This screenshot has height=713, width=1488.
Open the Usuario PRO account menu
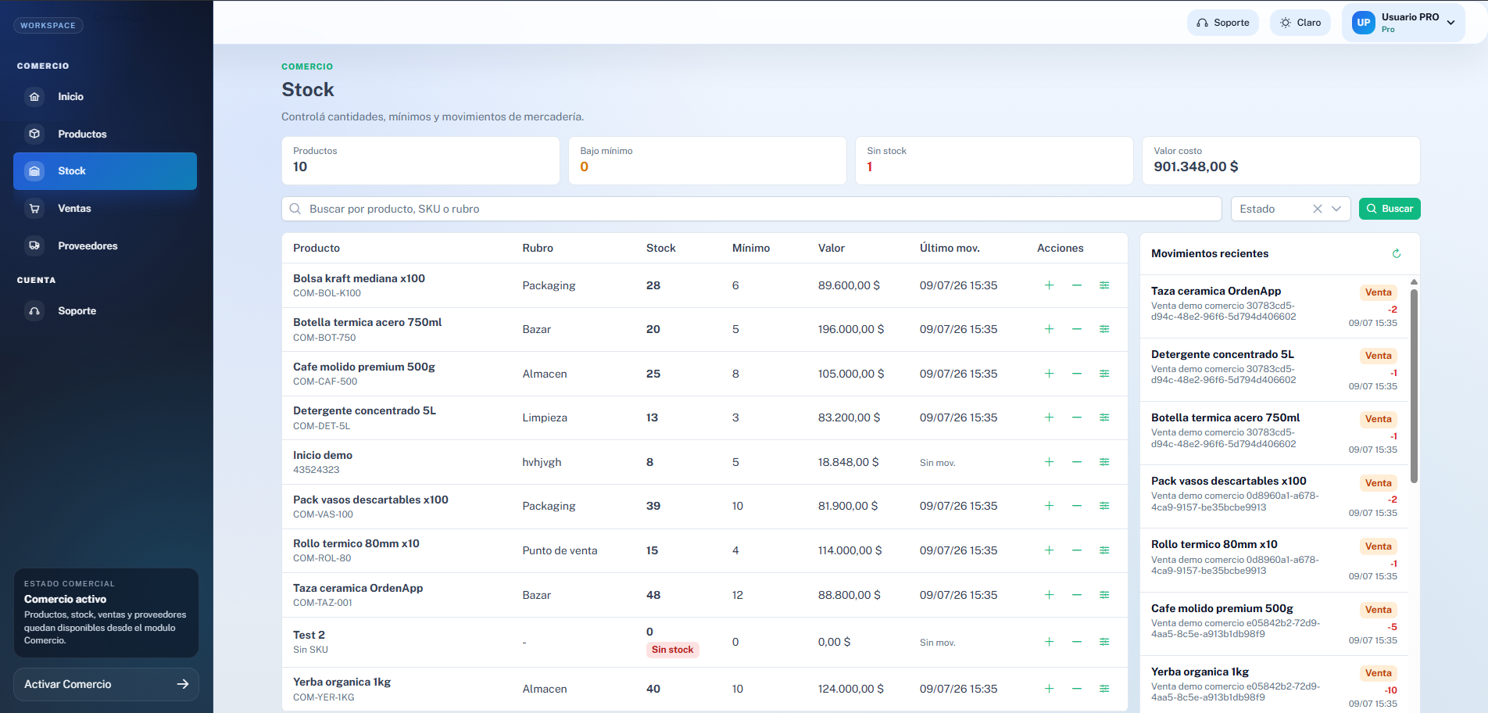pyautogui.click(x=1404, y=23)
